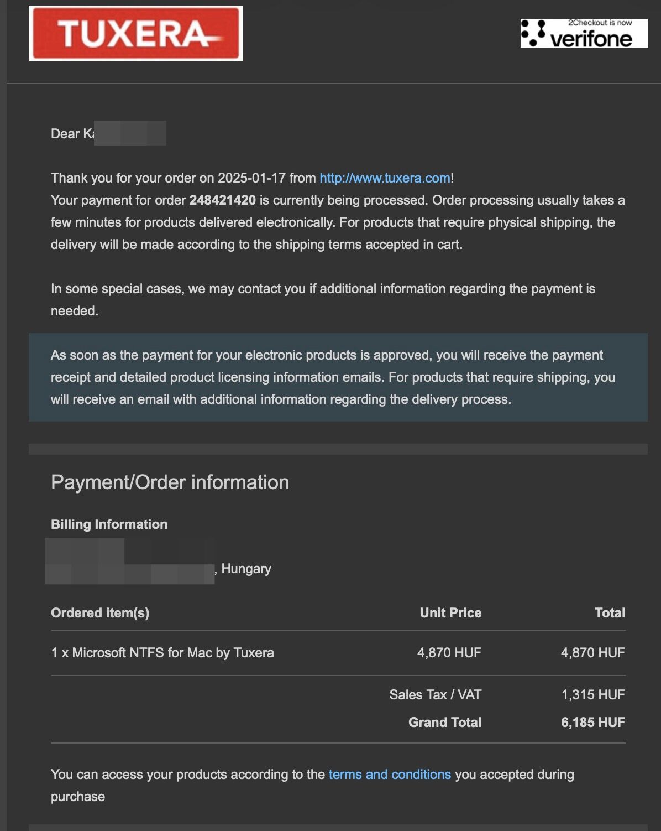This screenshot has width=661, height=831.
Task: Click the Verifone 2Checkout logo
Action: point(584,33)
